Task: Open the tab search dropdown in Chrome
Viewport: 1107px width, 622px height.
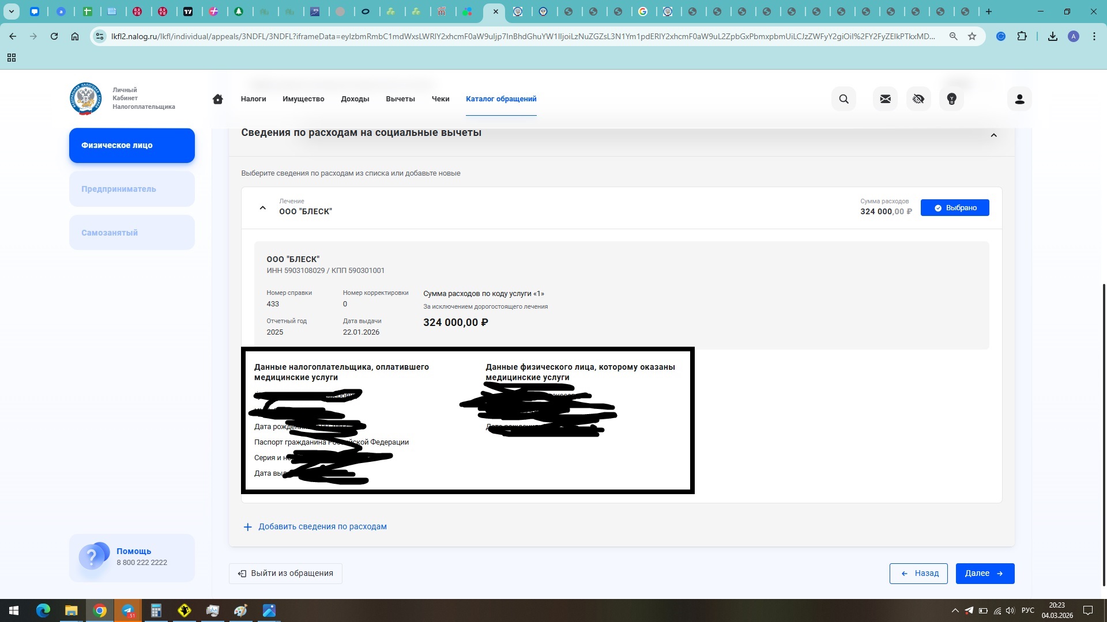Action: pos(11,12)
